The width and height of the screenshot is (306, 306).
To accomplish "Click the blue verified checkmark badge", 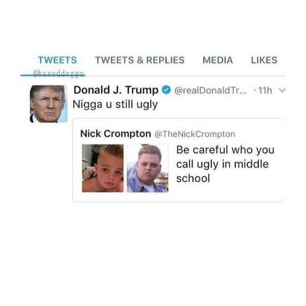I will [x=166, y=90].
